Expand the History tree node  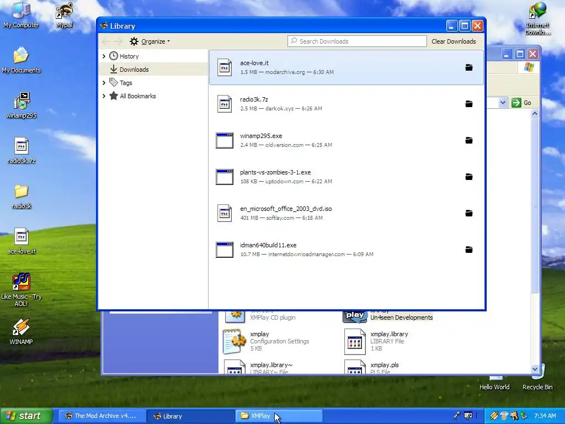(104, 56)
